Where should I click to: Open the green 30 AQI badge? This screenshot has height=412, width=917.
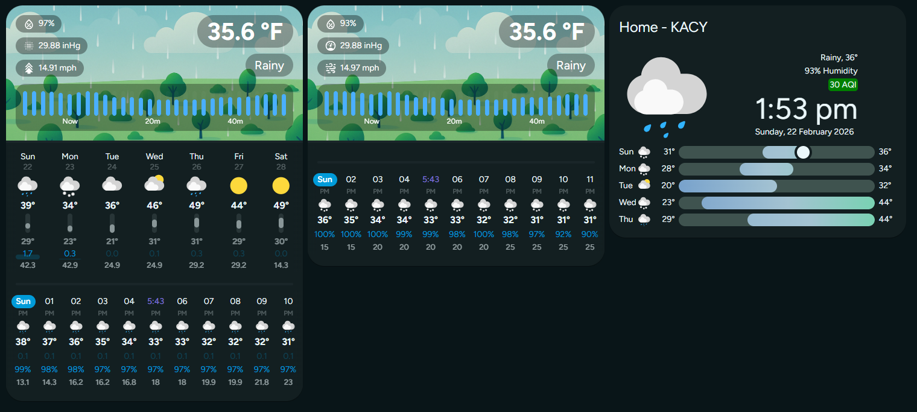[843, 84]
